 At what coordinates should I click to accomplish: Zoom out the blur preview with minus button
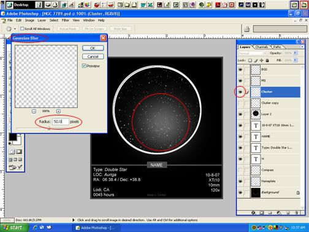(34, 111)
